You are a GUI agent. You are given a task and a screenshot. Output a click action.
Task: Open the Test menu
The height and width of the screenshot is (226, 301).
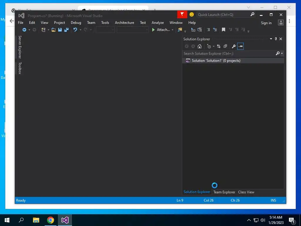[143, 23]
